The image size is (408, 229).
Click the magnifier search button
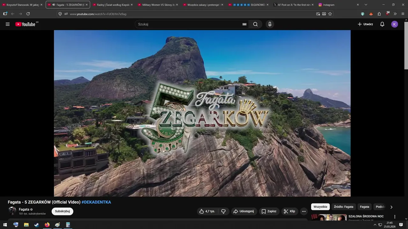[x=255, y=24]
